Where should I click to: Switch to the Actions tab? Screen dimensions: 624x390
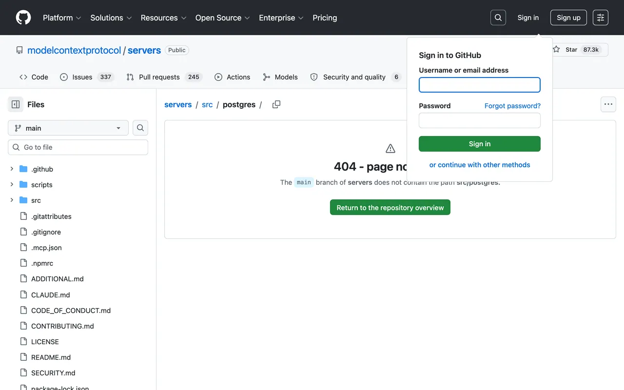[232, 77]
